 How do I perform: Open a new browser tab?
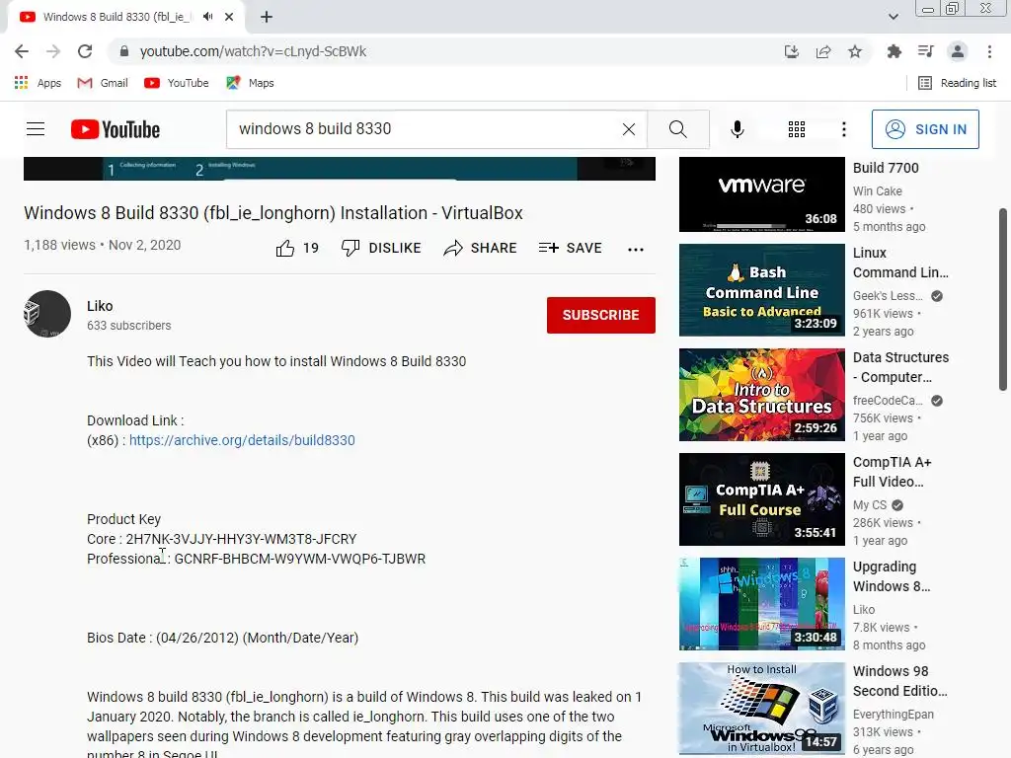(267, 18)
